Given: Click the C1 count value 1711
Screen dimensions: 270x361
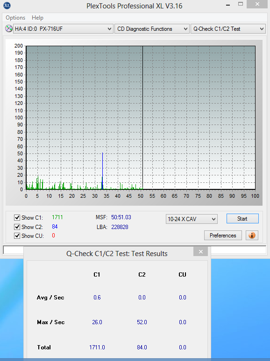Looking at the screenshot, I should [57, 217].
